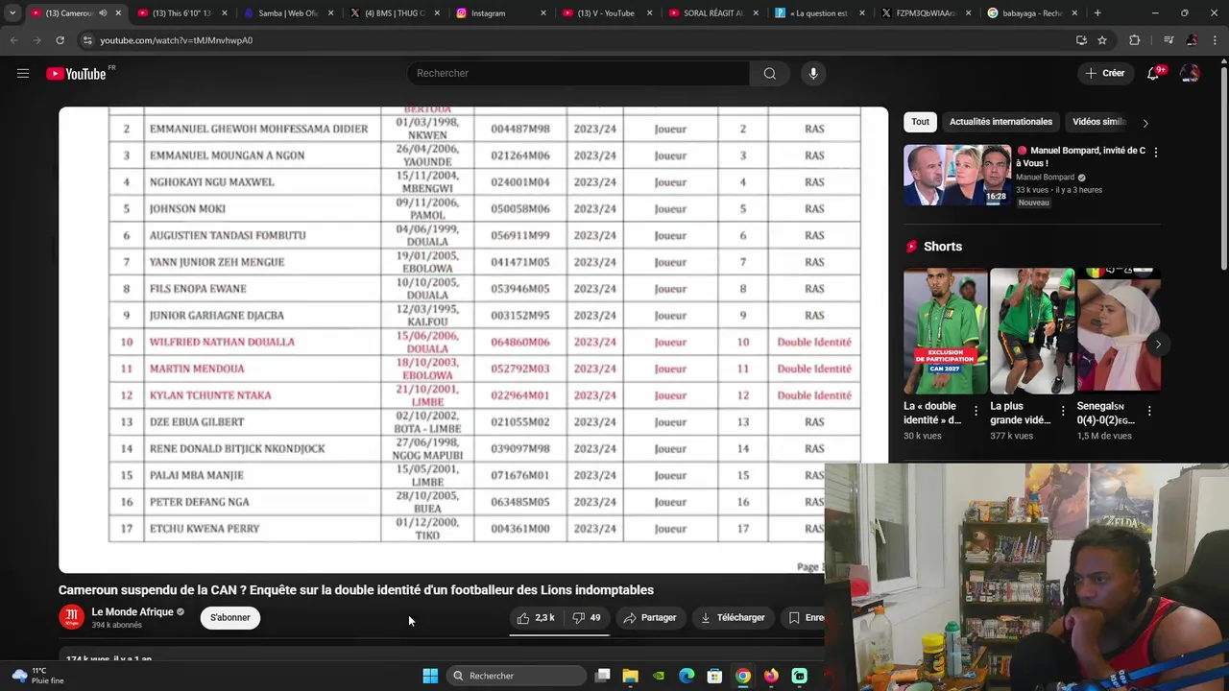Open Microsoft Store from taskbar
The height and width of the screenshot is (691, 1229).
point(714,676)
